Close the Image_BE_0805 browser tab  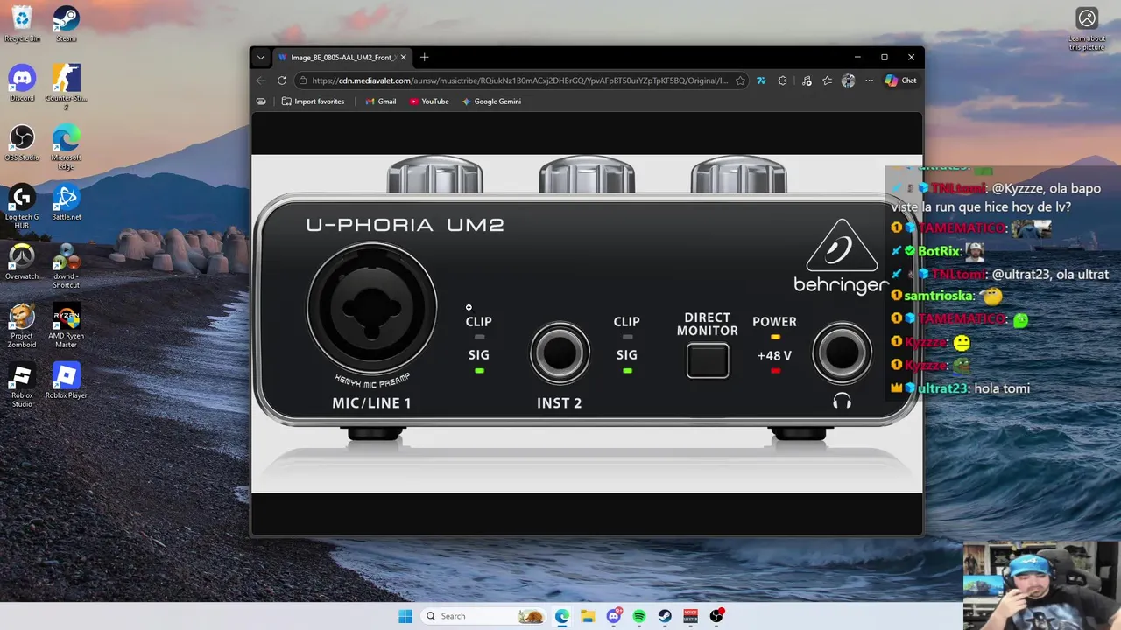click(403, 58)
